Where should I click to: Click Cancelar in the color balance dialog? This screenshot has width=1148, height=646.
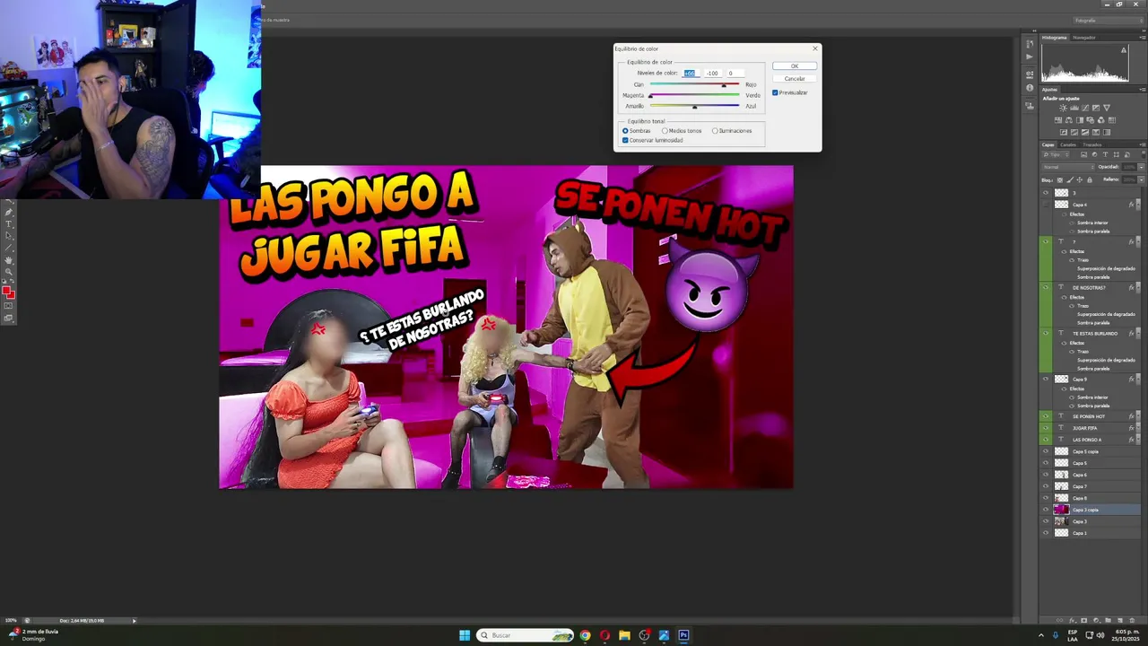pos(794,79)
